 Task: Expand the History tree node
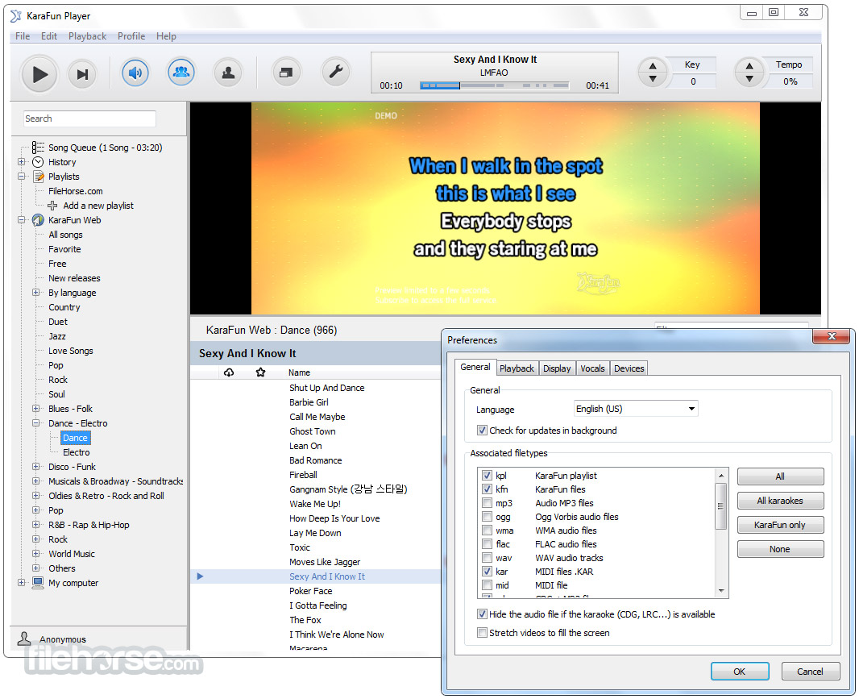[x=22, y=162]
